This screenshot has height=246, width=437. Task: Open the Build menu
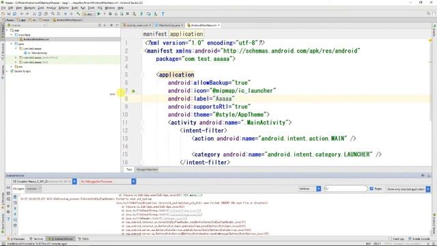pos(74,8)
